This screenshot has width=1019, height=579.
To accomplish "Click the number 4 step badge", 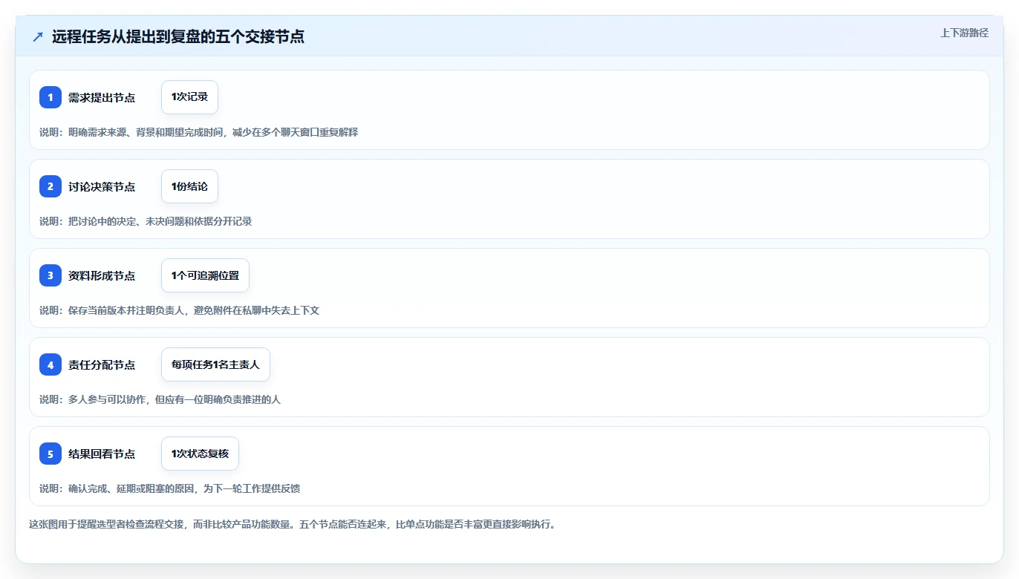I will click(51, 364).
